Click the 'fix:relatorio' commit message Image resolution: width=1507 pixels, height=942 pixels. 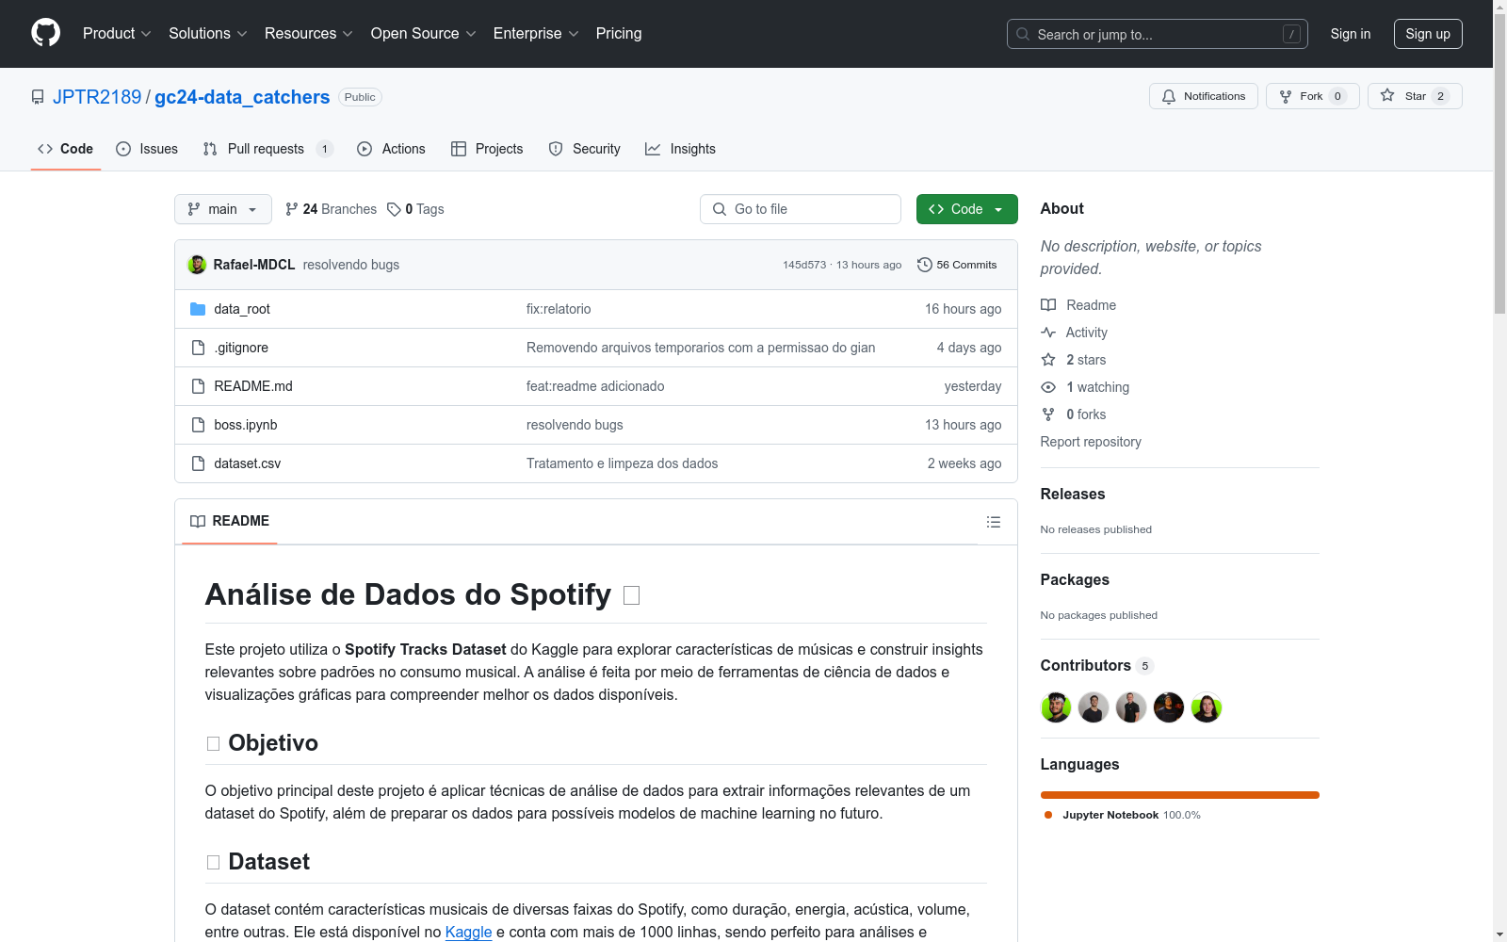pos(559,309)
